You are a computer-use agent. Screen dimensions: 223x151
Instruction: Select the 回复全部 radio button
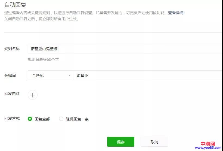tap(30, 119)
